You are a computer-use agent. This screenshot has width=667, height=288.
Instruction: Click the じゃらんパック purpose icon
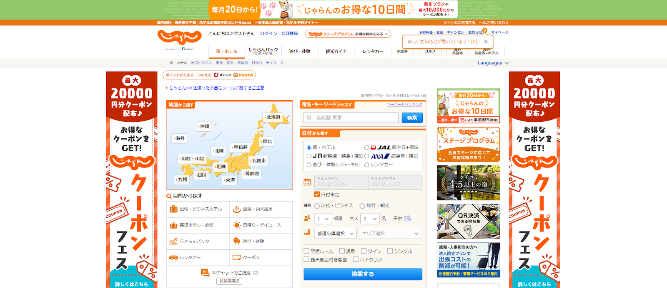point(173,241)
